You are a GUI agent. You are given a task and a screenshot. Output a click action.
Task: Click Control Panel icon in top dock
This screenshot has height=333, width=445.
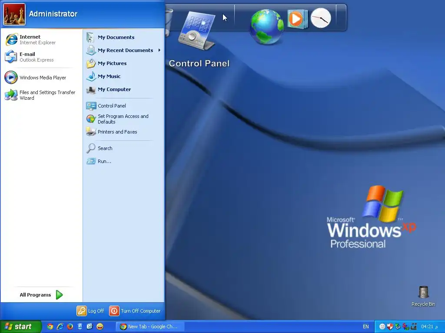(197, 31)
